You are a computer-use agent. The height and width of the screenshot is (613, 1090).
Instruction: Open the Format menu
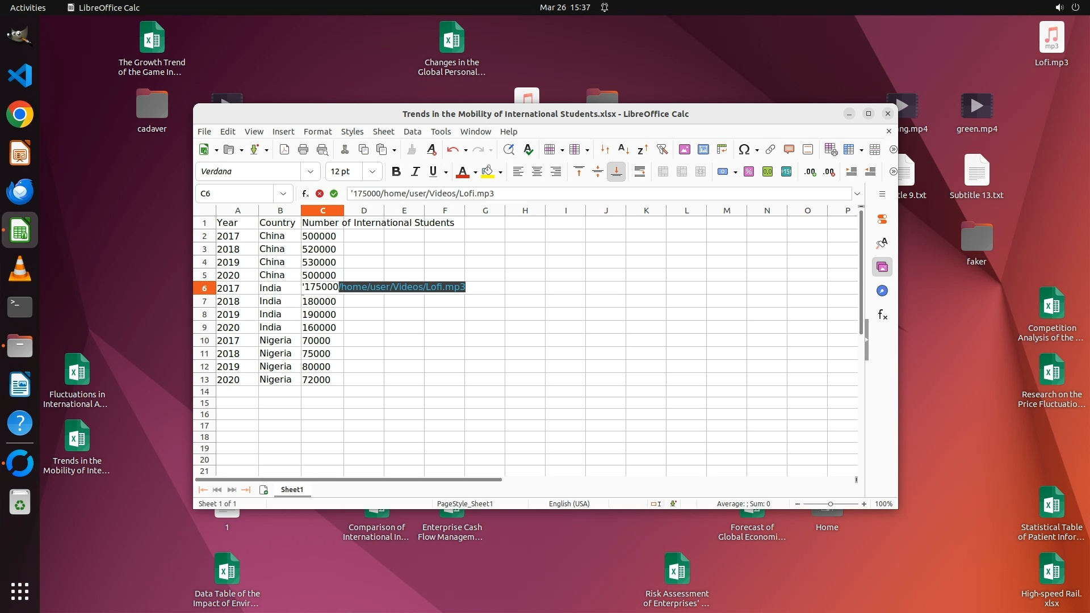coord(317,131)
